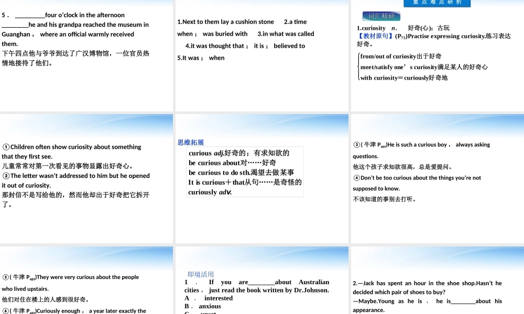Click answer '2.a time'
This screenshot has width=524, height=314.
coord(296,21)
